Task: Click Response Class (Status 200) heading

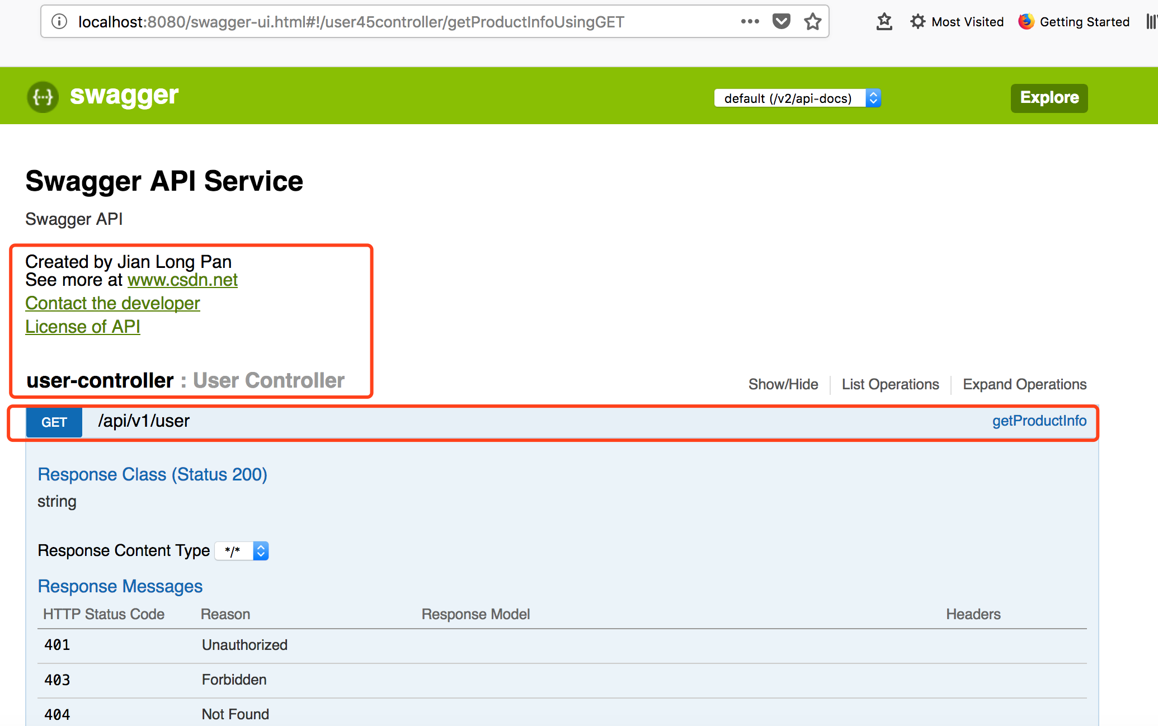Action: [152, 474]
